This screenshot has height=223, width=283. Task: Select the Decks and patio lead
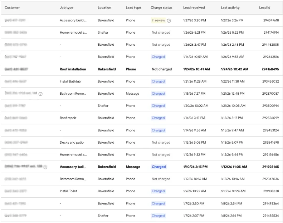[x=72, y=143]
